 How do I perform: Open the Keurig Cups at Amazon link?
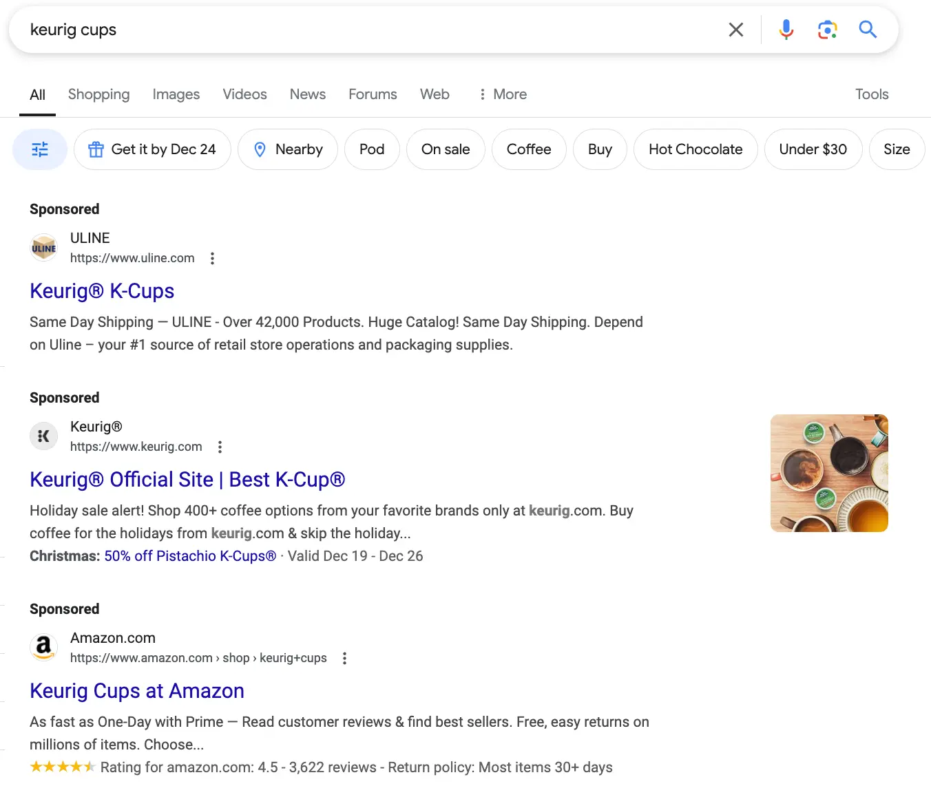coord(137,691)
